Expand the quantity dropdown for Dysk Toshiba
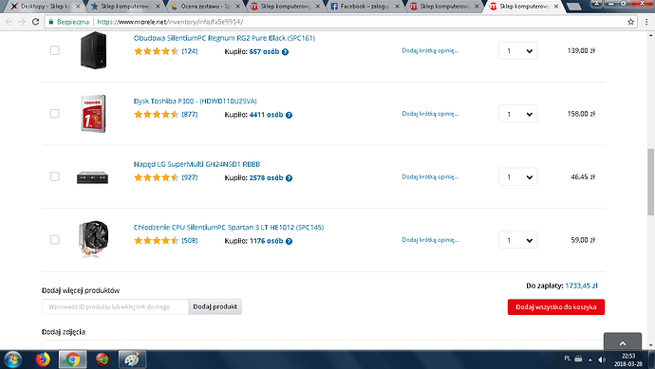Screen dimensions: 655x369 (518, 114)
